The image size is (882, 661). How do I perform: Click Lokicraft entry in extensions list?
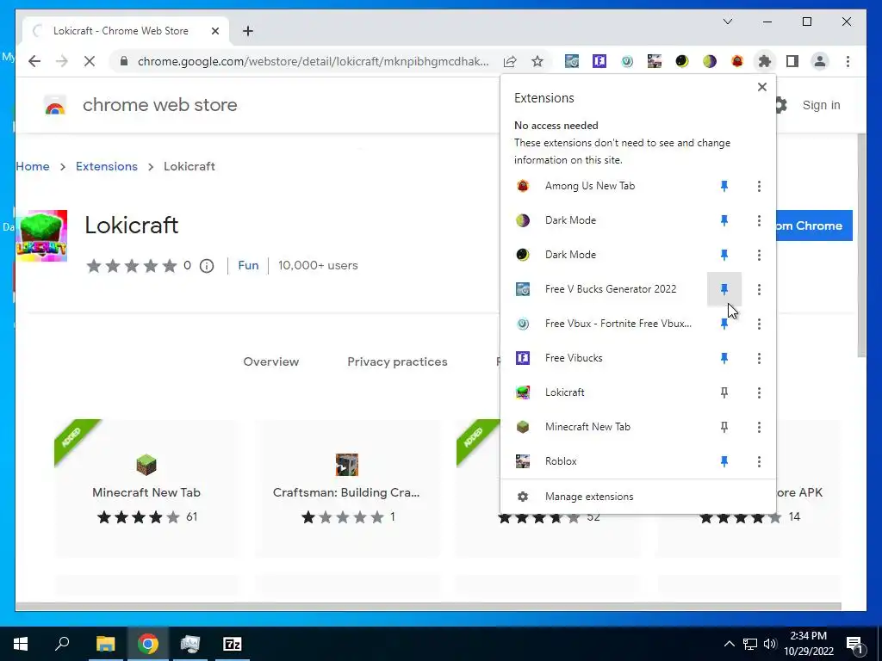click(603, 392)
